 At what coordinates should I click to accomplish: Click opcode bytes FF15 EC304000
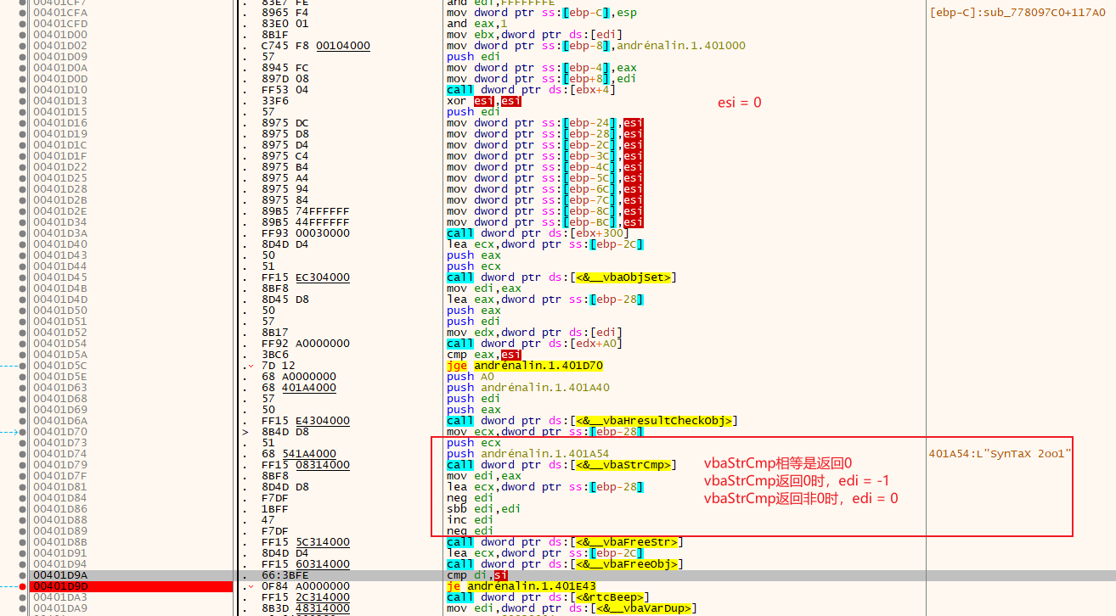pos(305,277)
